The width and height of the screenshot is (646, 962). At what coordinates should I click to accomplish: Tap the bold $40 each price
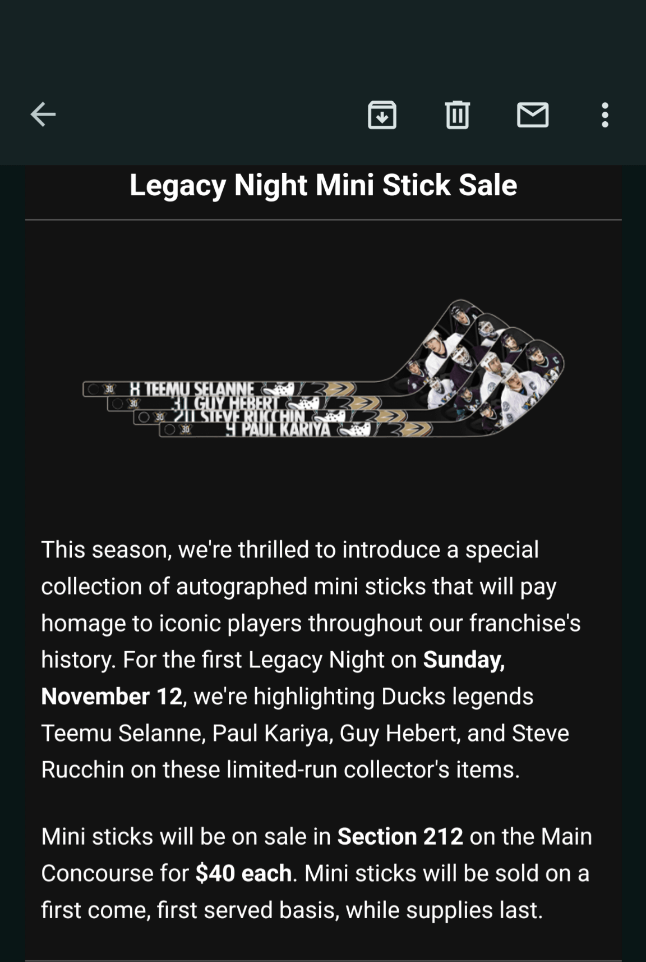[243, 873]
